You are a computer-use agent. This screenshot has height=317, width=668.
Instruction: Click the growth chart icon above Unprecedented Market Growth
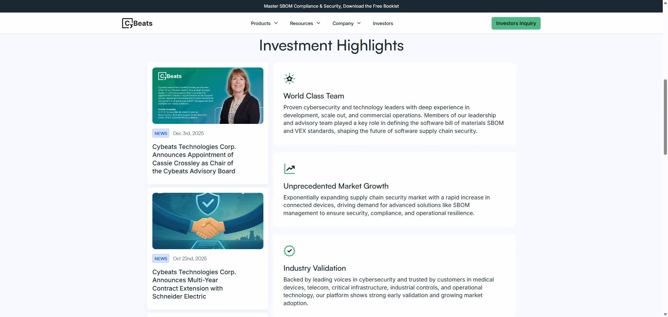coord(289,169)
